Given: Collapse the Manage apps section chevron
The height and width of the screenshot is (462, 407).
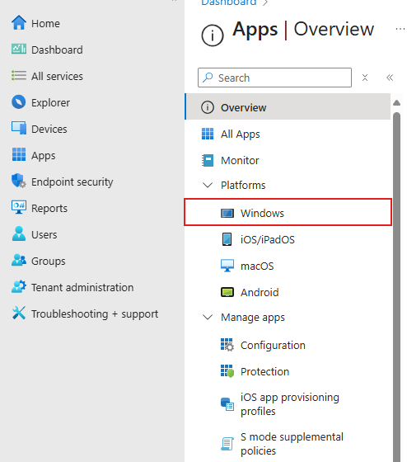Looking at the screenshot, I should 208,317.
